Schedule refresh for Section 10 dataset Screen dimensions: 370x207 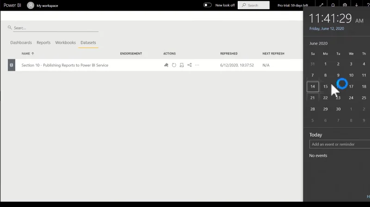pyautogui.click(x=181, y=65)
